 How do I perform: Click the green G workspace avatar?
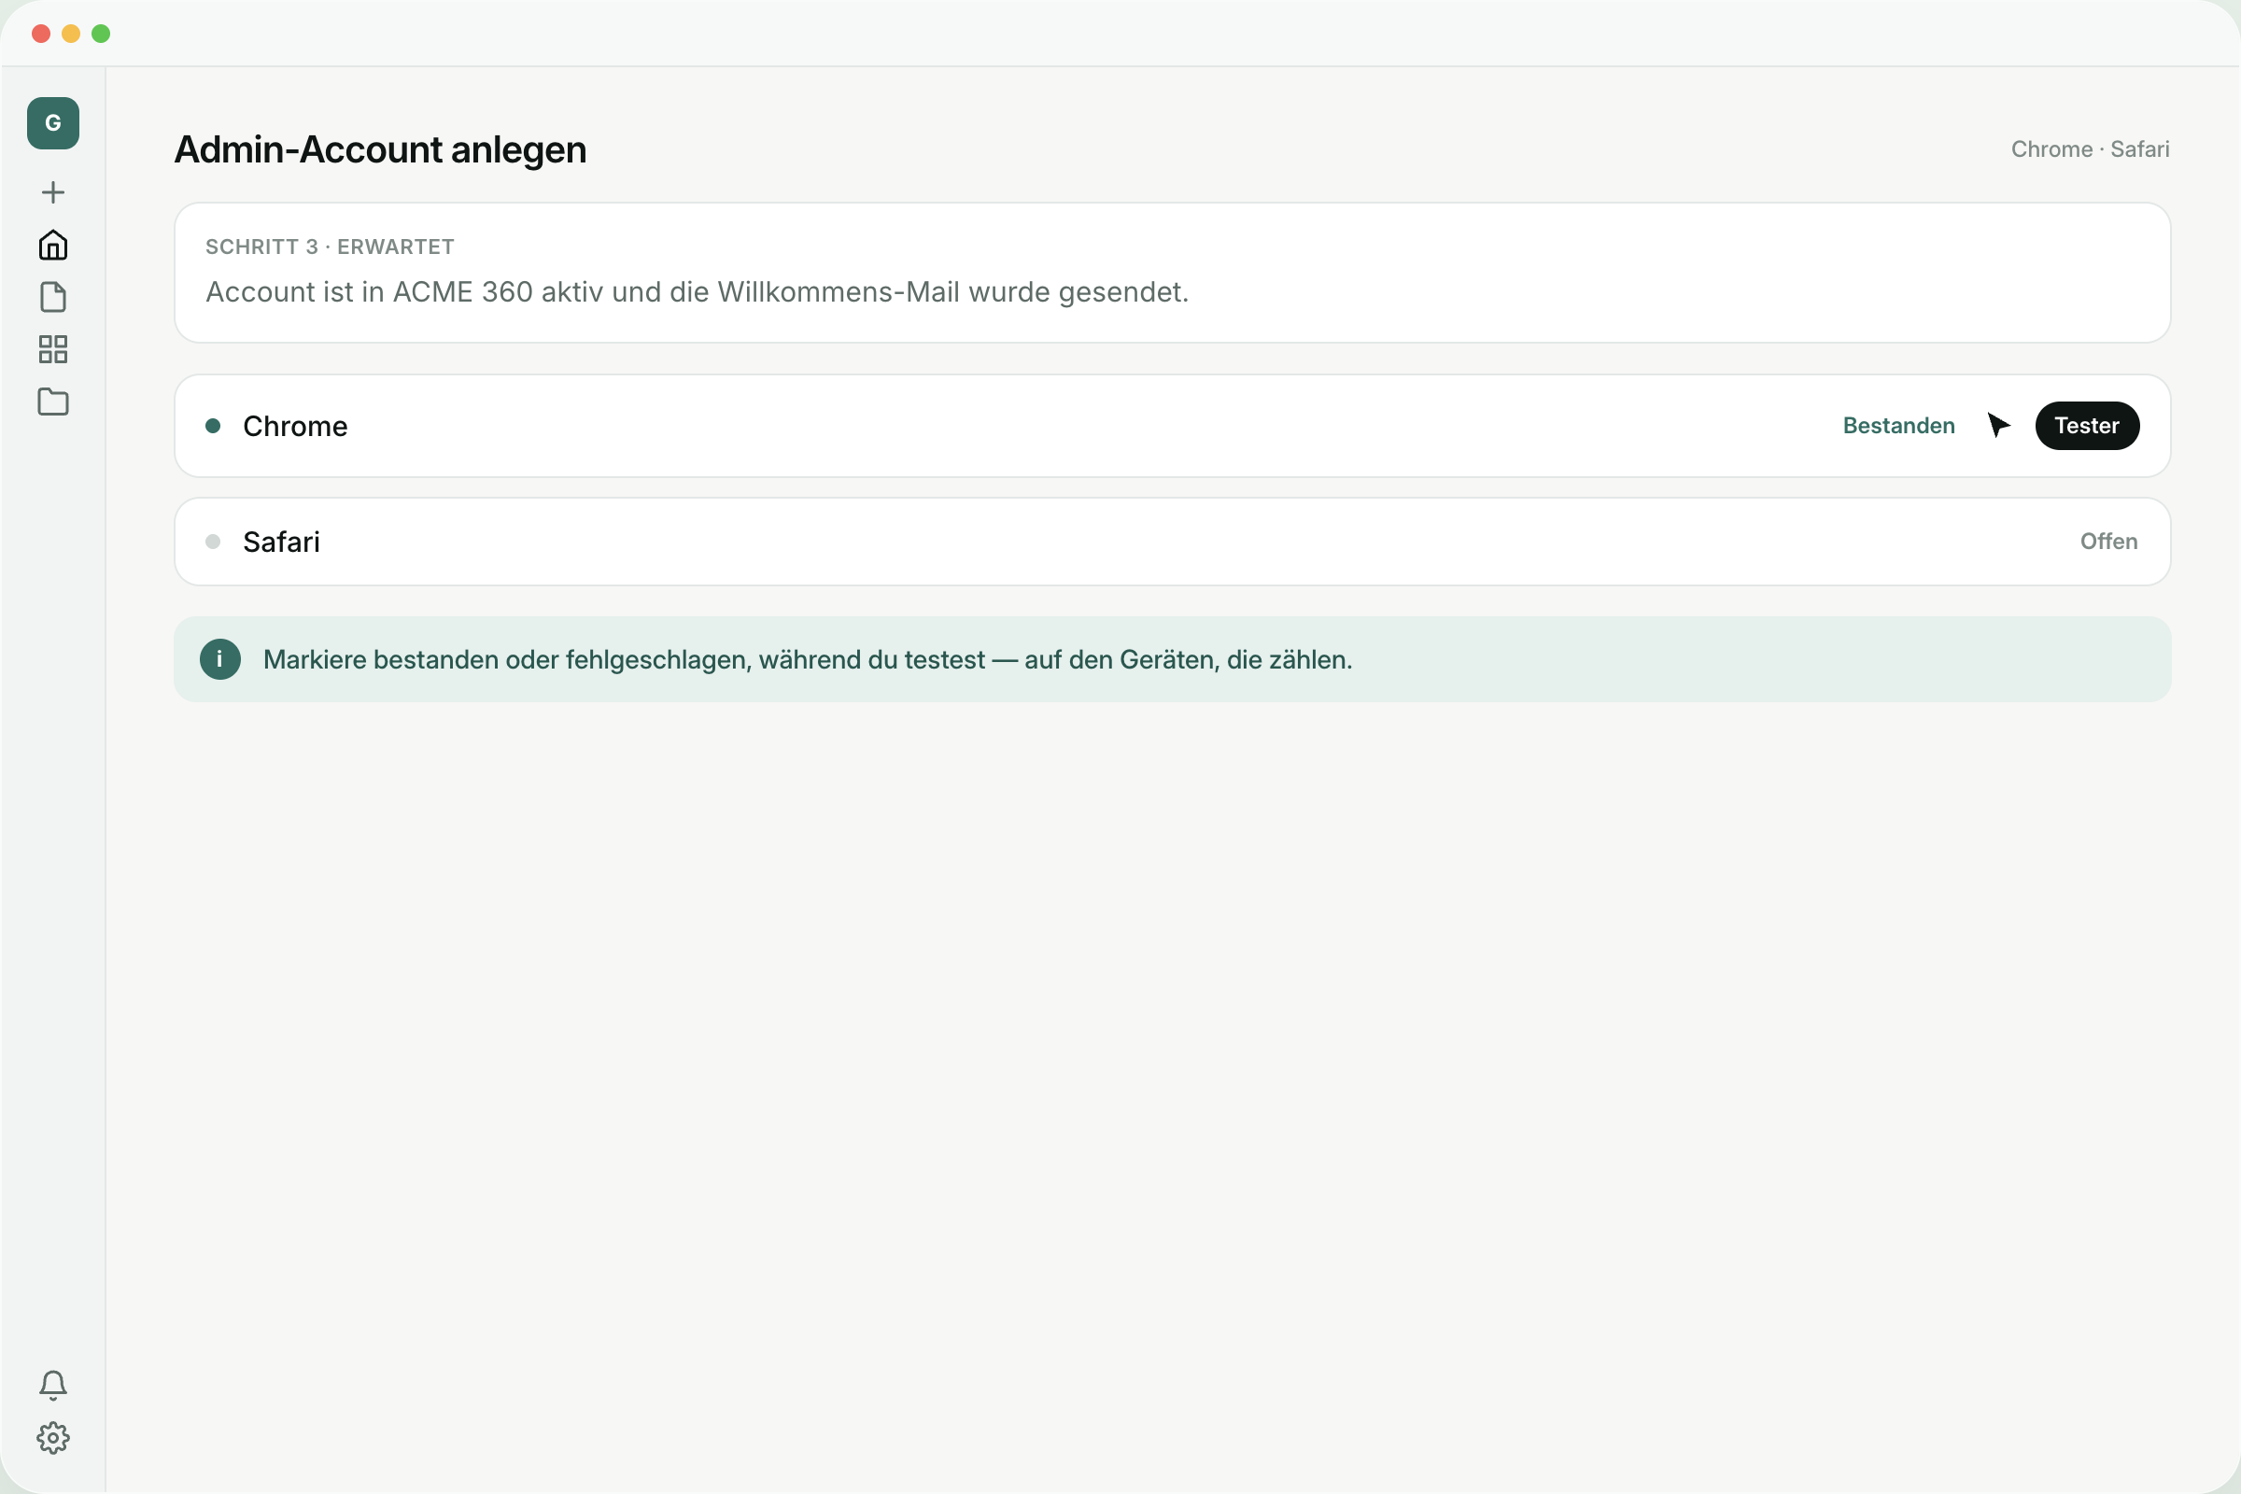click(x=53, y=123)
